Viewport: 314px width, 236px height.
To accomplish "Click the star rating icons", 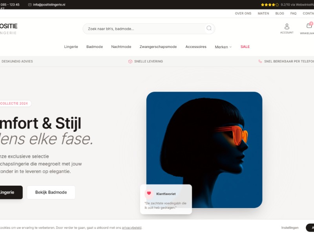I will [270, 5].
